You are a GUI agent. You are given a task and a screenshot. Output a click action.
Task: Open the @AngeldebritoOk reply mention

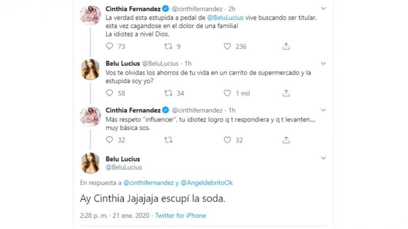click(206, 183)
